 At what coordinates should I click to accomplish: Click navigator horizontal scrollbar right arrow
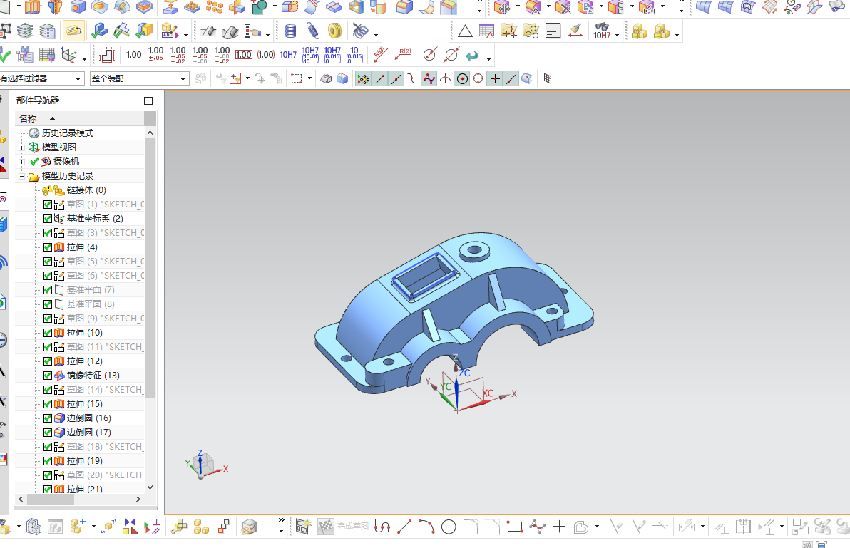pyautogui.click(x=138, y=500)
